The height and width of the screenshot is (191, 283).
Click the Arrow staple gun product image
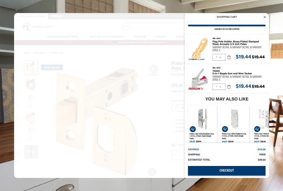coord(198,77)
